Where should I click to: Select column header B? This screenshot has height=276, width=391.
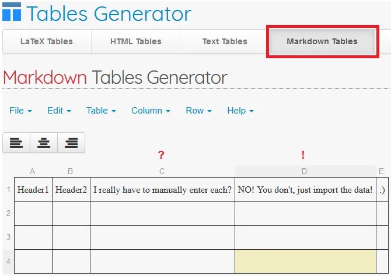coord(70,171)
